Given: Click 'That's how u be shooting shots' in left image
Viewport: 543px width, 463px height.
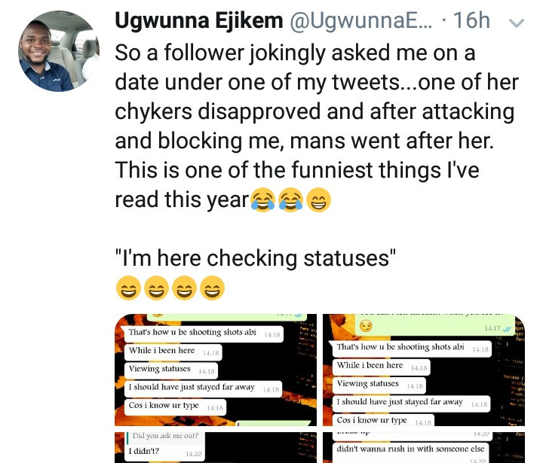Looking at the screenshot, I should [192, 332].
